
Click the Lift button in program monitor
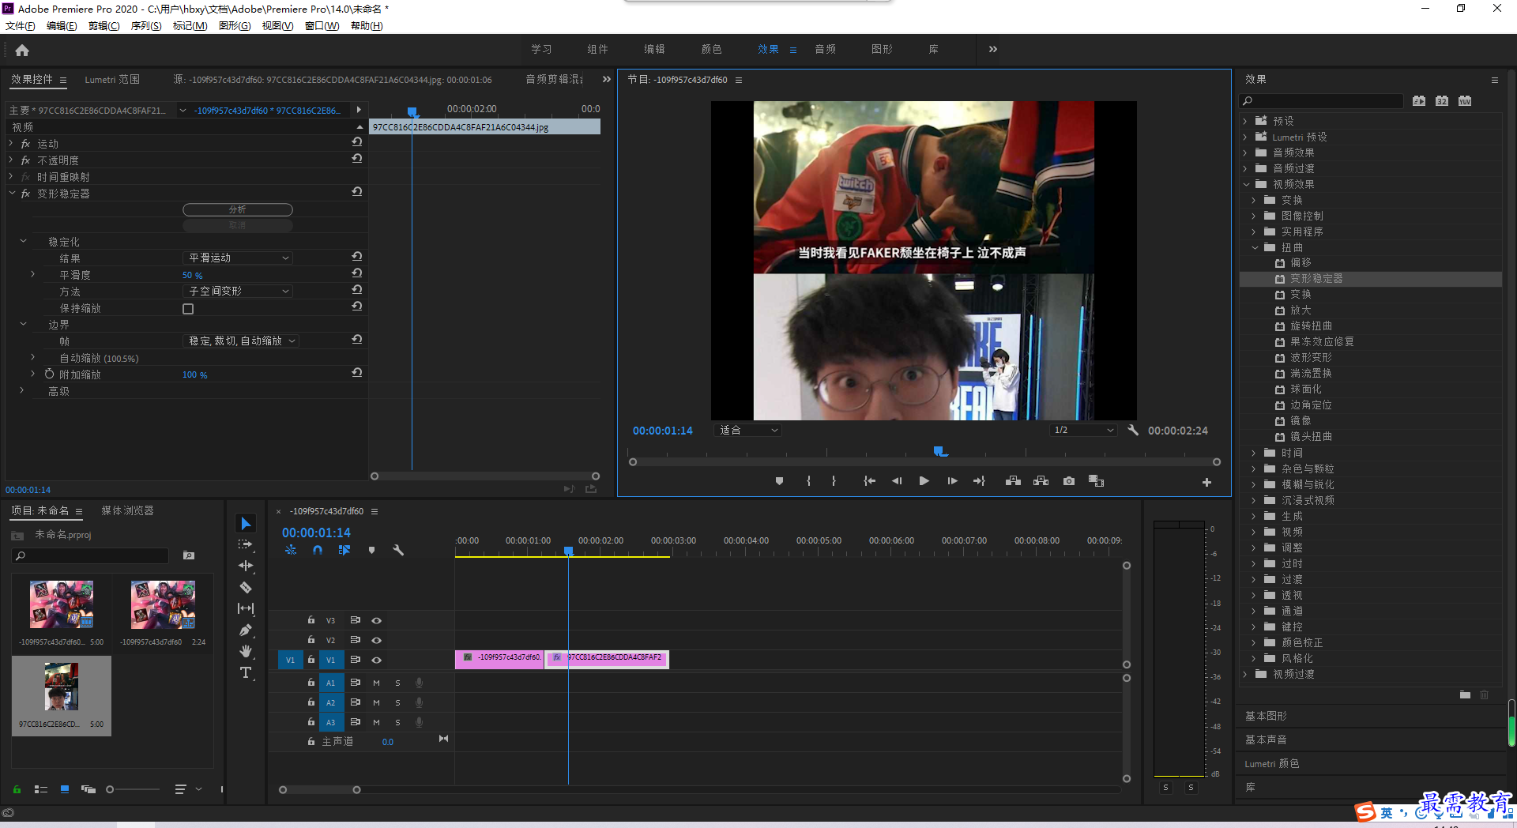[x=1013, y=481]
